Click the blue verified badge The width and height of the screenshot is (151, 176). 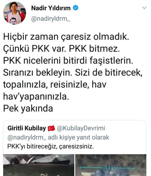click(x=75, y=8)
